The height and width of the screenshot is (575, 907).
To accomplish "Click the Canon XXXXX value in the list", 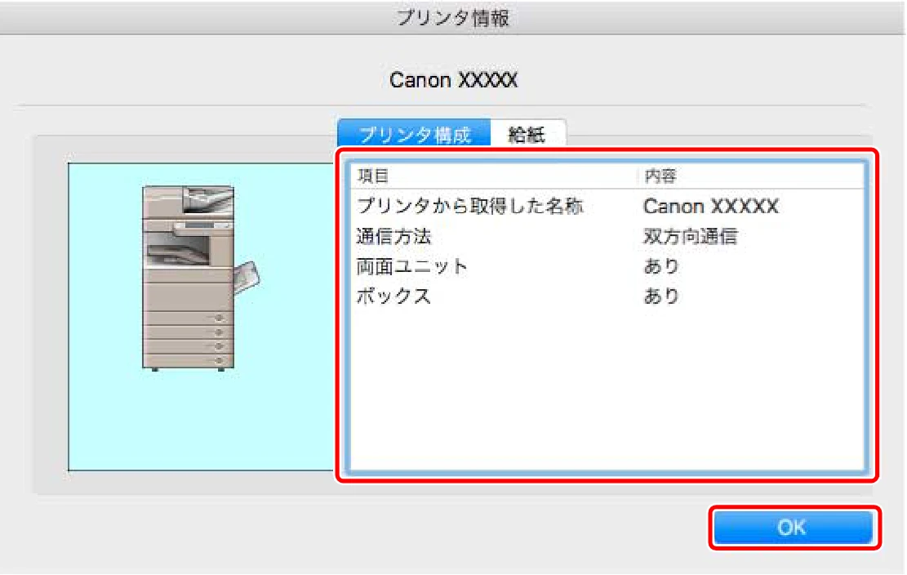I will [x=711, y=206].
